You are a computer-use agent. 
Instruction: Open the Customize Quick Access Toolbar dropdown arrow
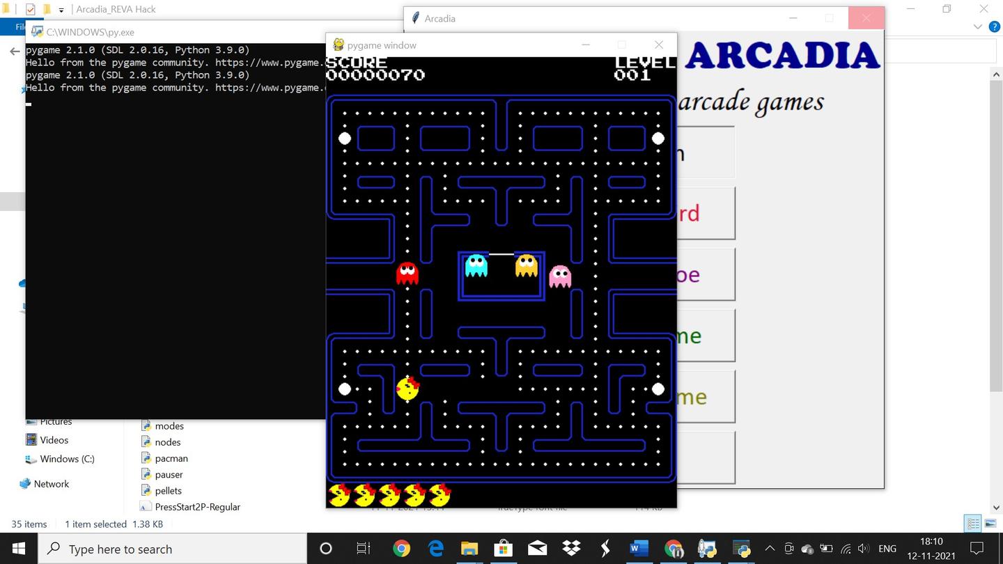click(x=61, y=10)
